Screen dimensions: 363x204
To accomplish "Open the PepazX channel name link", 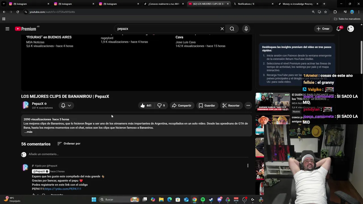I will [38, 104].
